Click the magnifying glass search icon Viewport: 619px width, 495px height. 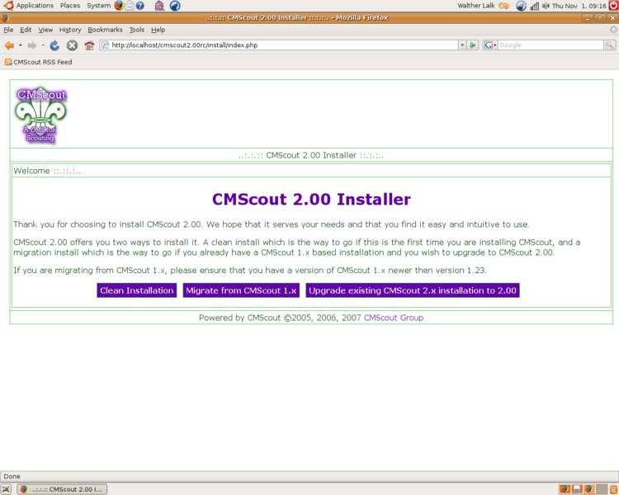(610, 45)
